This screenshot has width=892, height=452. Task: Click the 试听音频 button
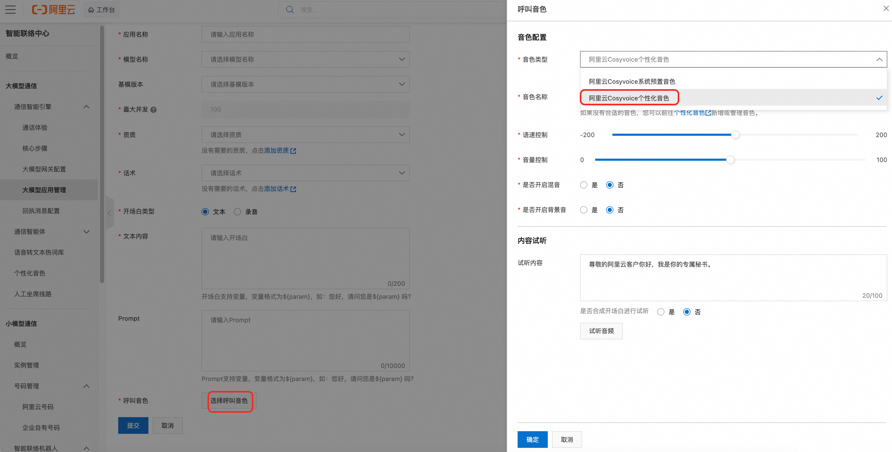click(601, 331)
